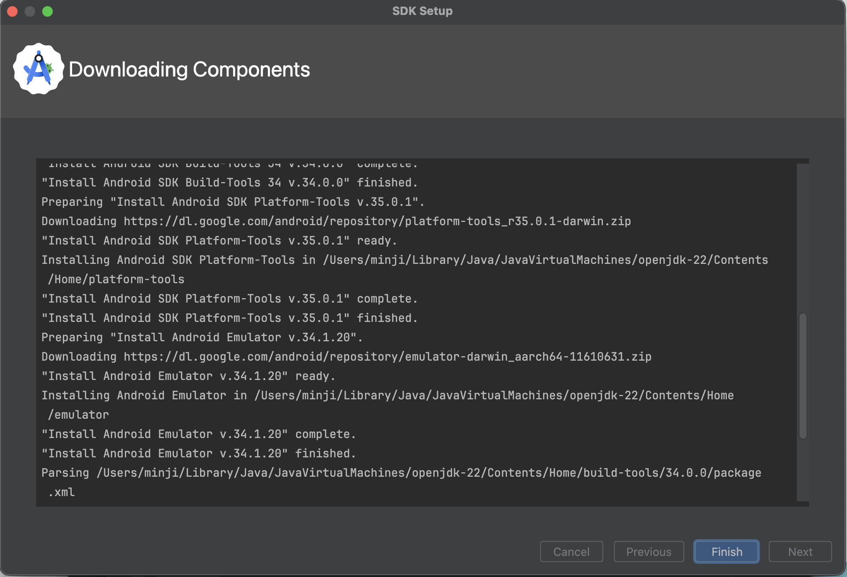This screenshot has height=577, width=847.
Task: Click the SDK Setup window title
Action: click(x=422, y=11)
